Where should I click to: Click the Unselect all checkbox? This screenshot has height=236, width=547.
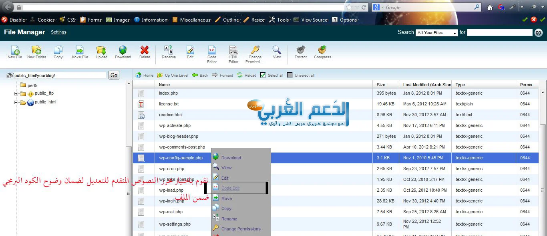[x=290, y=75]
